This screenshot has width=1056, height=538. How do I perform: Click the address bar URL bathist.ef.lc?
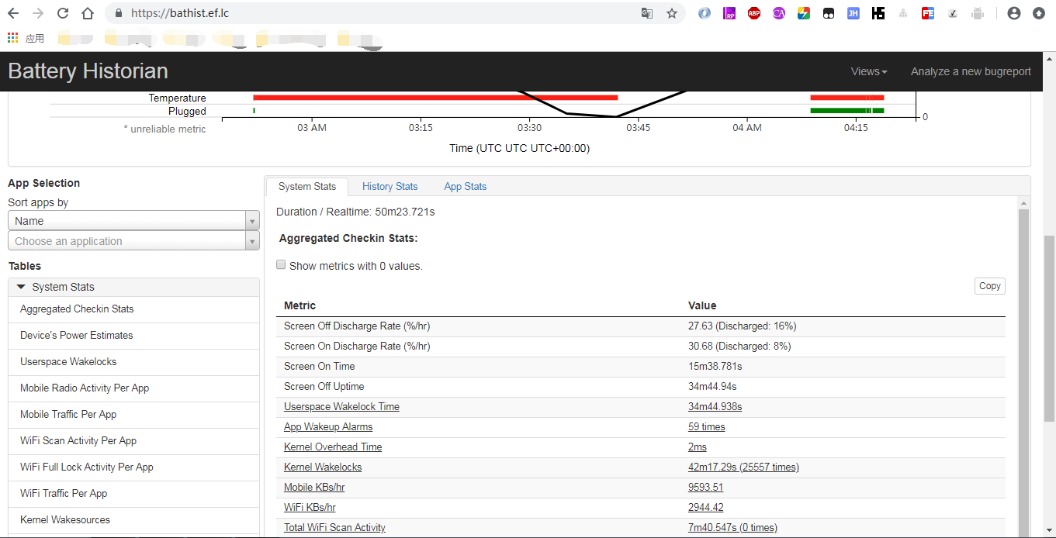point(180,13)
